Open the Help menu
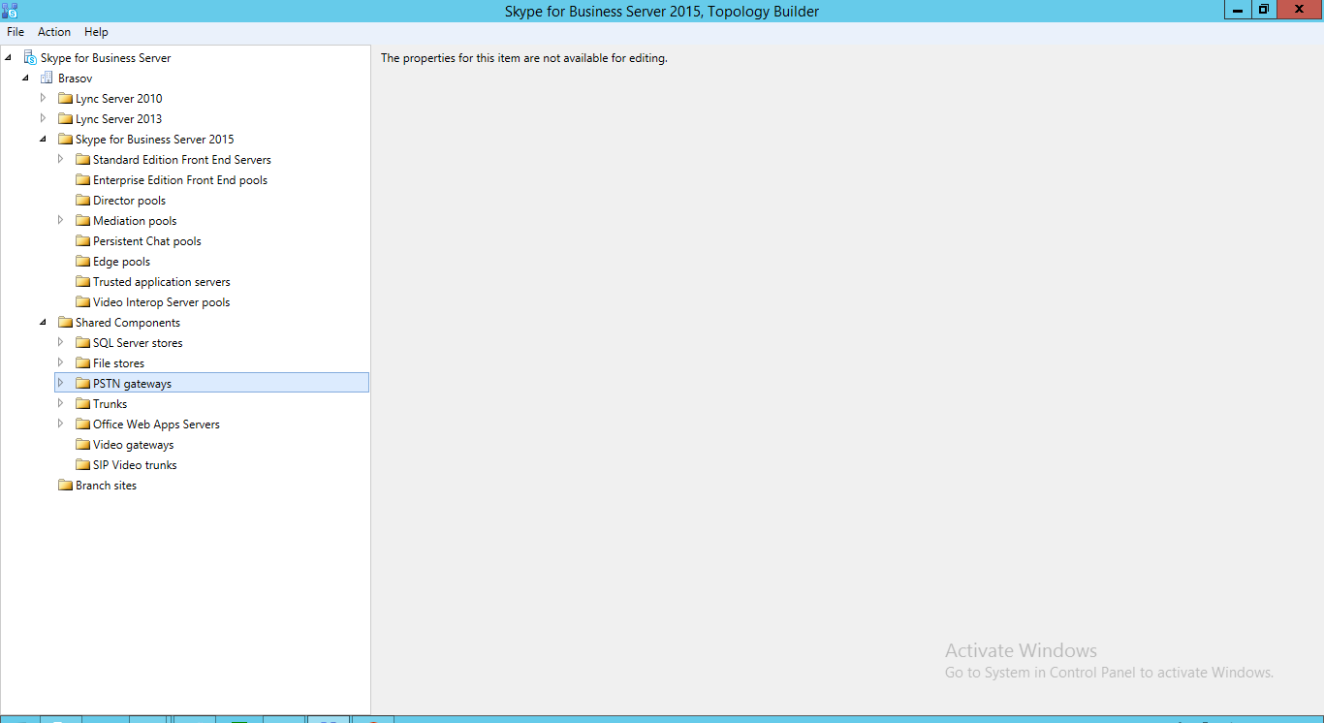Viewport: 1324px width, 723px height. click(x=97, y=32)
